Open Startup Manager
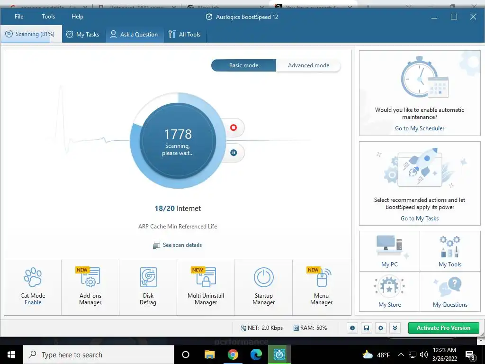485x364 pixels. (x=263, y=287)
